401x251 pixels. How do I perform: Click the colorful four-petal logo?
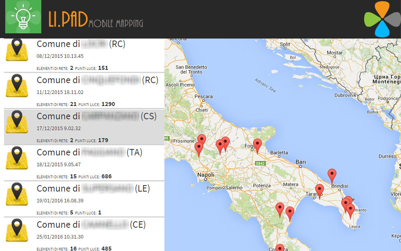(382, 19)
